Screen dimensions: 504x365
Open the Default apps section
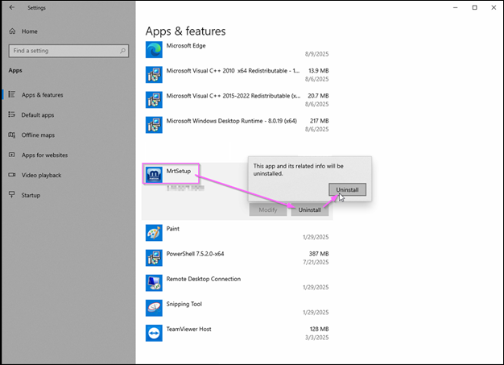(x=37, y=115)
